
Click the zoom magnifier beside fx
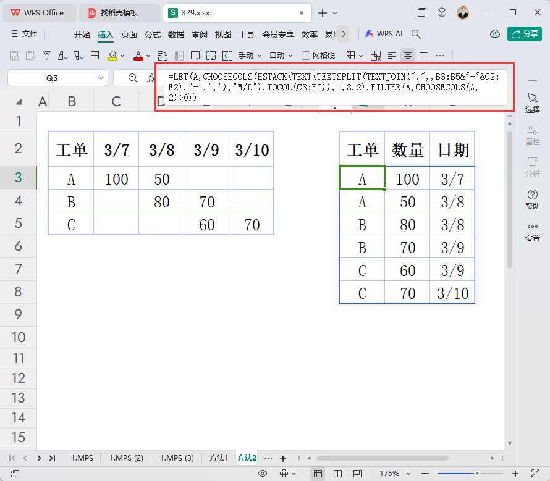(133, 78)
